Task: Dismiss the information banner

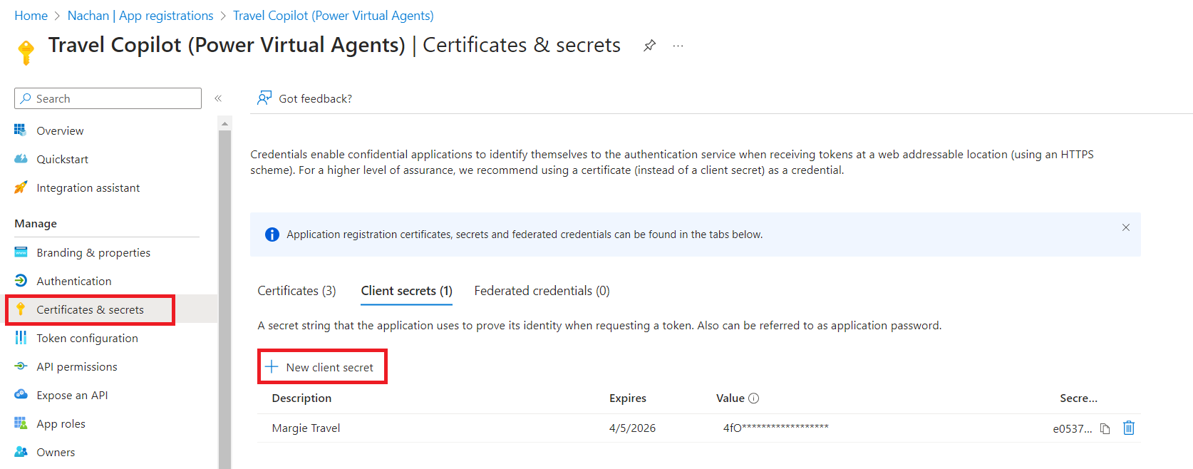Action: [1126, 227]
